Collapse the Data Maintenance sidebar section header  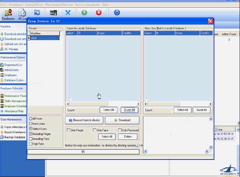[13, 120]
